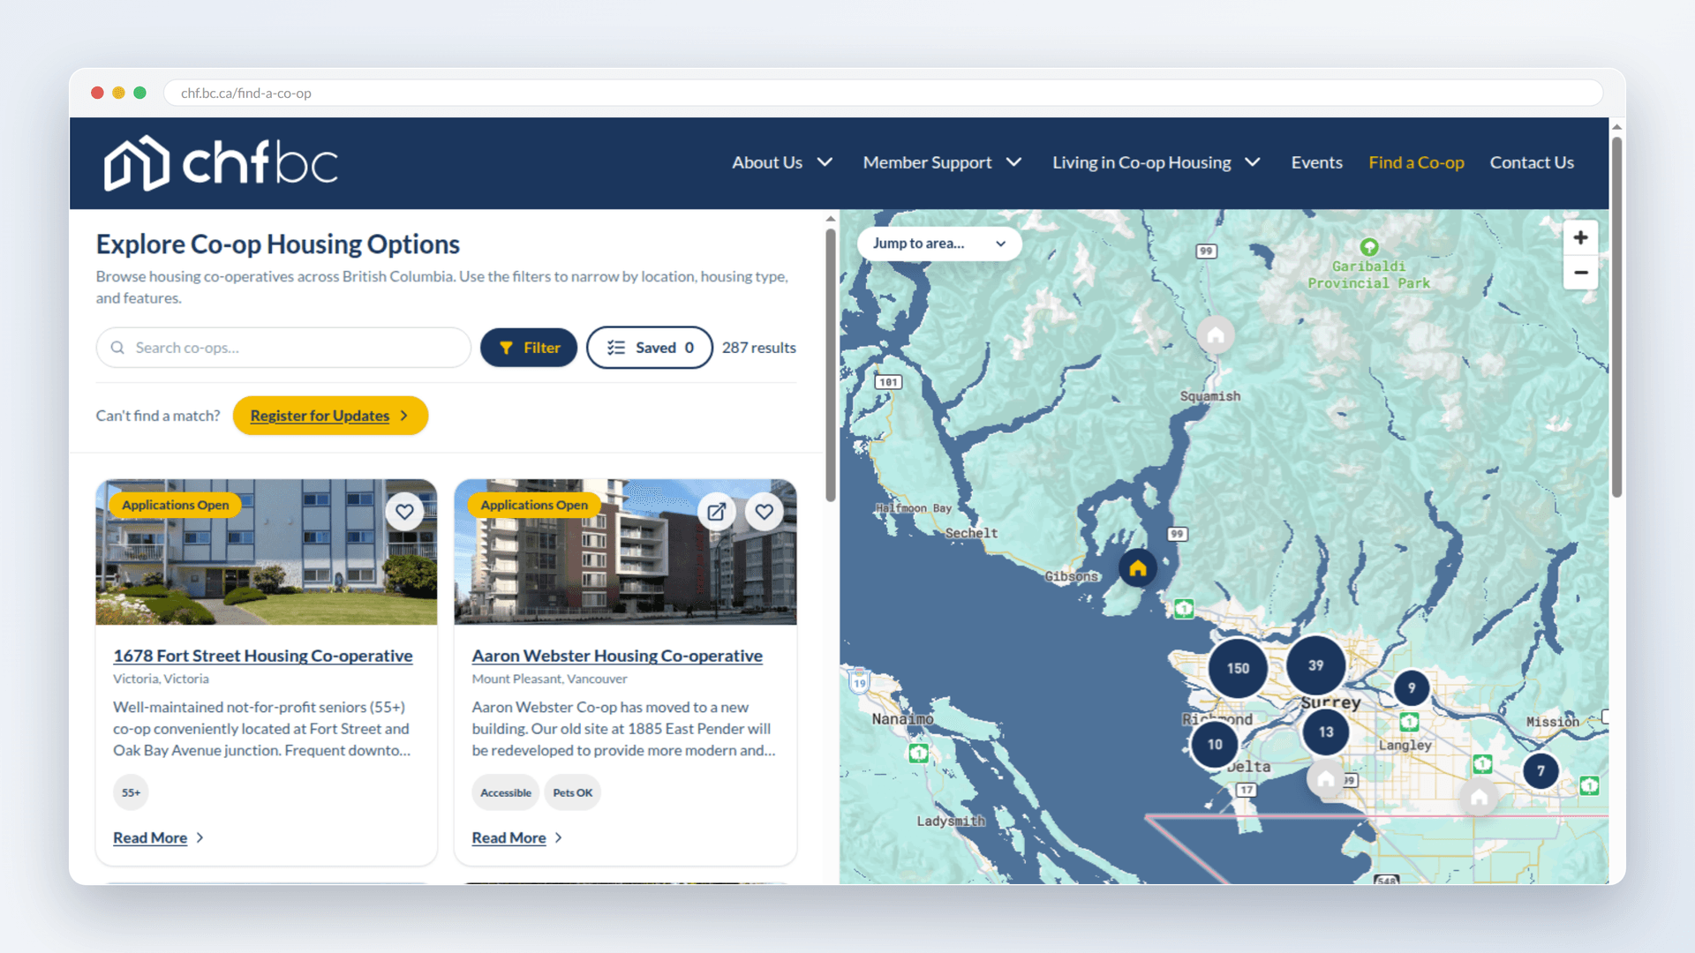Click the '287 results' count text
Viewport: 1695px width, 953px height.
point(759,348)
